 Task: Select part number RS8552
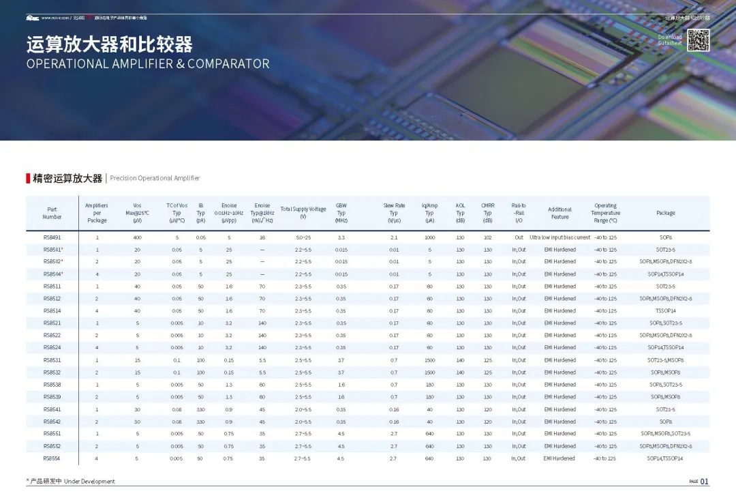coord(52,446)
